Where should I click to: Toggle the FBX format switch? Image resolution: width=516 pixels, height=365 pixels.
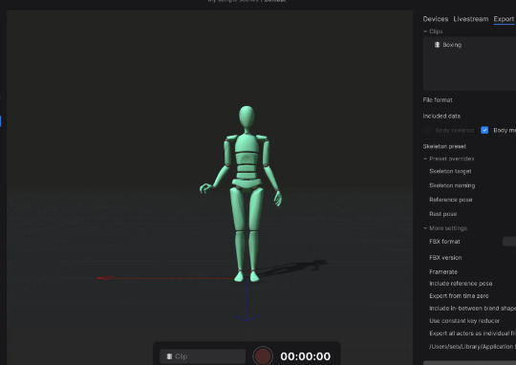(509, 242)
